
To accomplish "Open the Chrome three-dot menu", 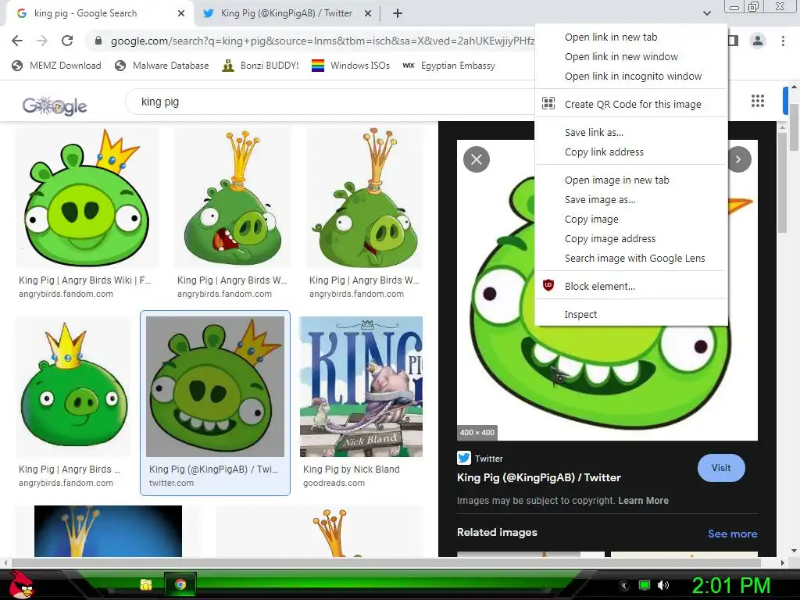I will [783, 41].
